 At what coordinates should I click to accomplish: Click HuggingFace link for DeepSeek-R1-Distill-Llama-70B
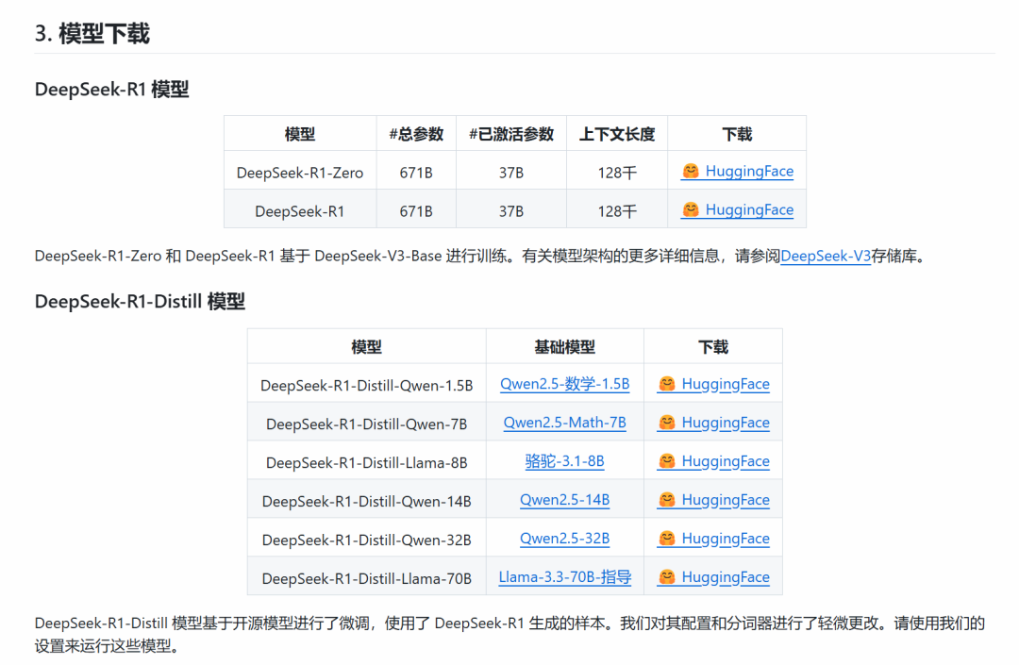click(x=725, y=576)
